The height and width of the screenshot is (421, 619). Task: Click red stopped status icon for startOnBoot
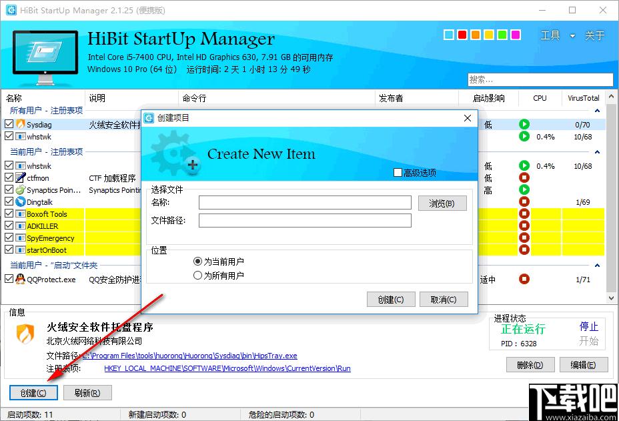(x=524, y=250)
